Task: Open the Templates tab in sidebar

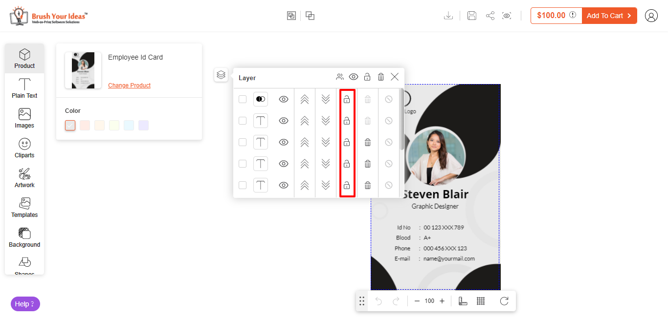Action: pos(24,208)
